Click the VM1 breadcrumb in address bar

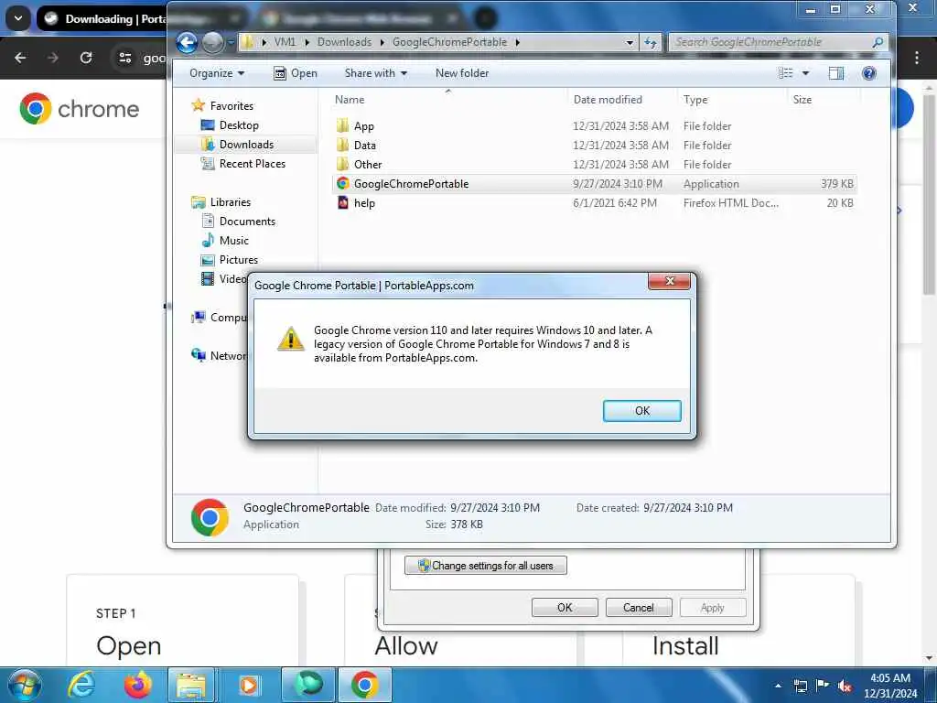(x=285, y=42)
